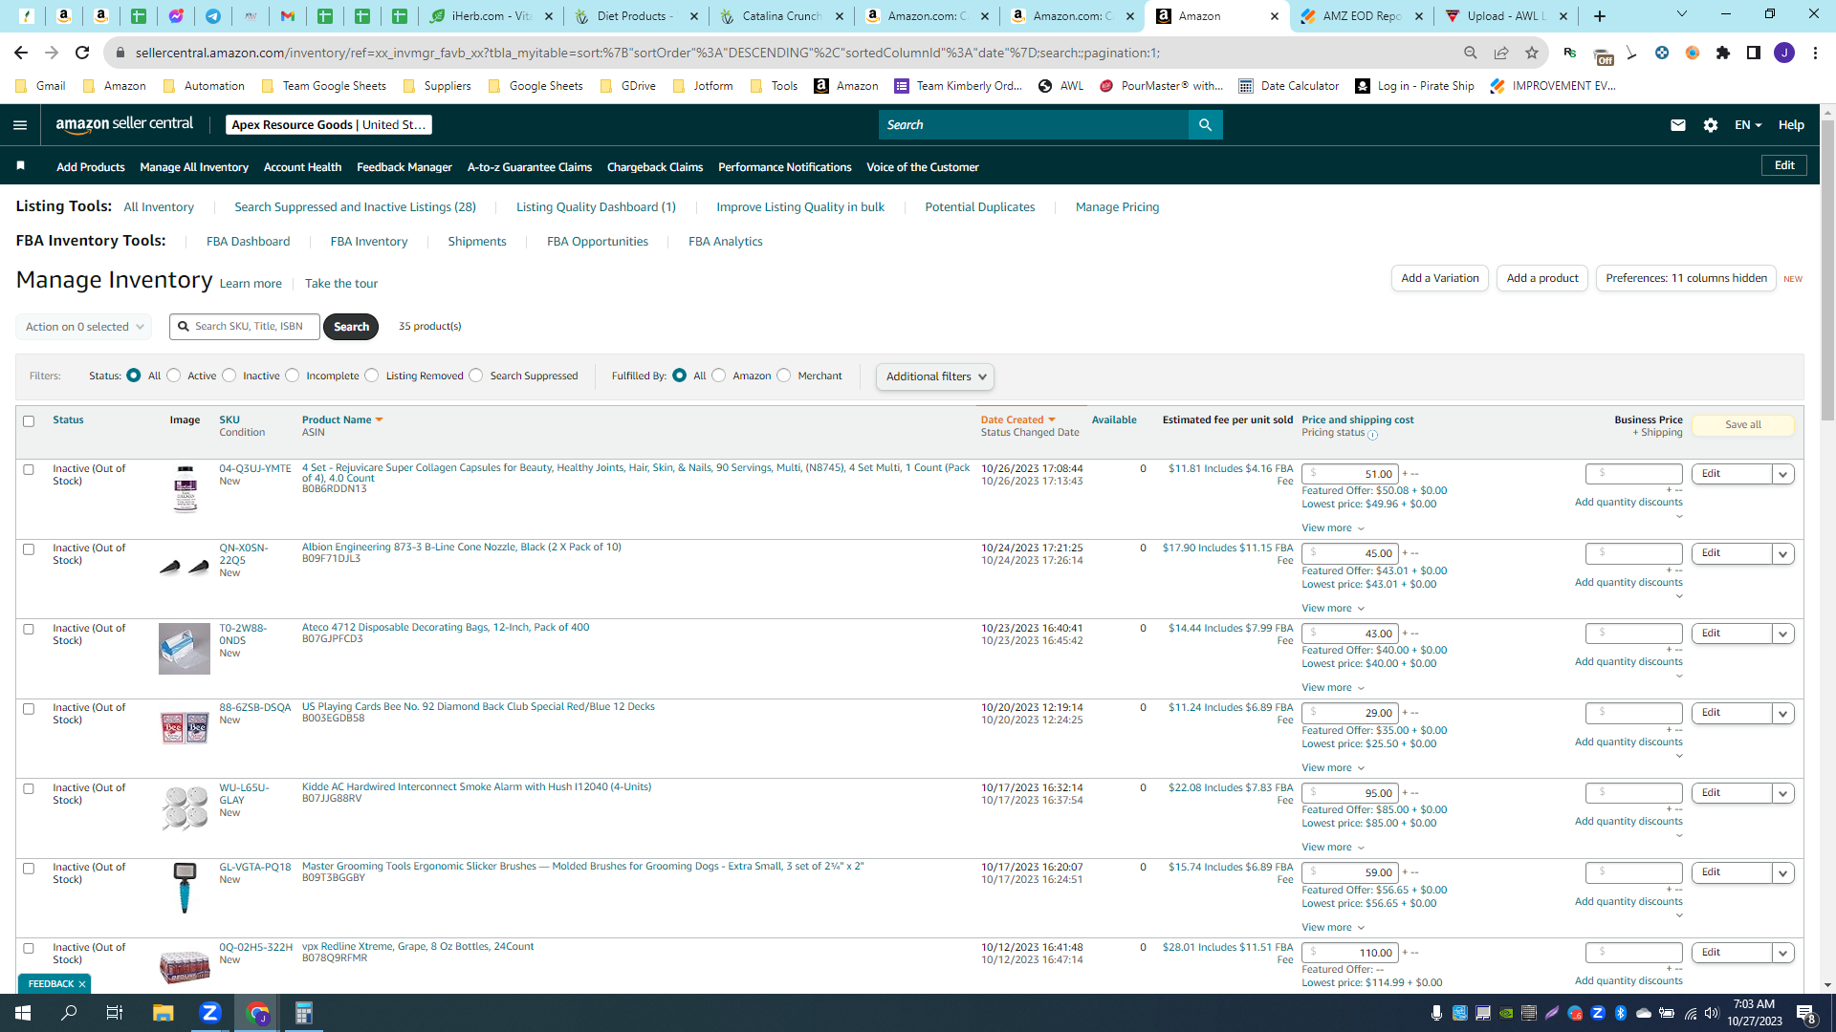Open Preferences: 11 columns hidden
Image resolution: width=1836 pixels, height=1032 pixels.
1686,278
